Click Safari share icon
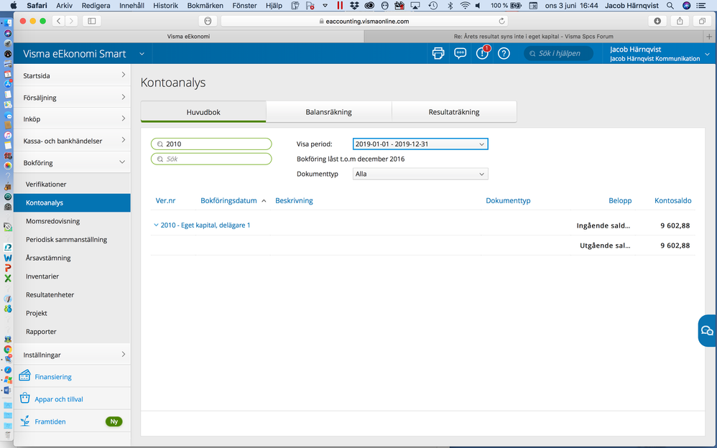Screen dimensions: 717x448 (x=680, y=21)
